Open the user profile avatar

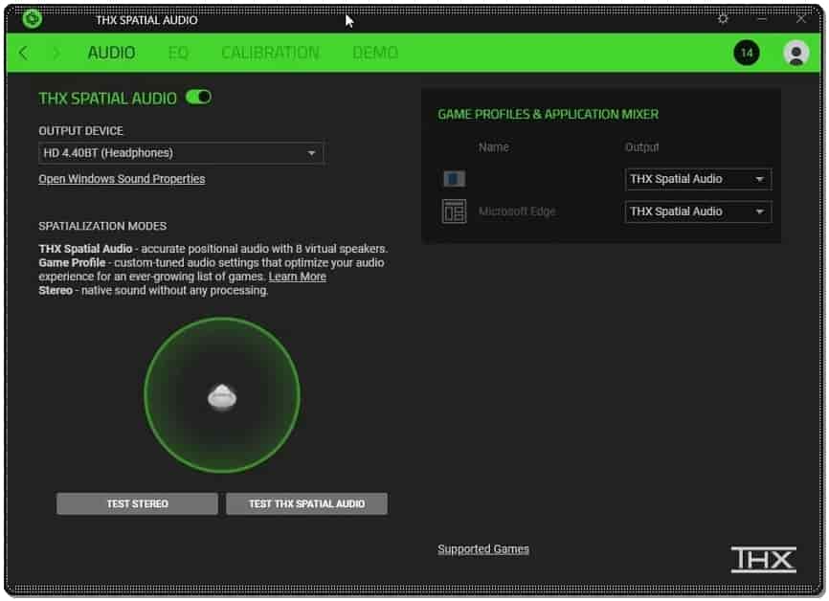795,53
